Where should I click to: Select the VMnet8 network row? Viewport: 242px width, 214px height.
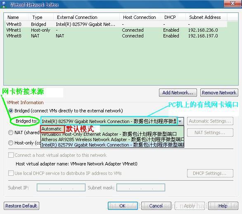tap(116, 36)
